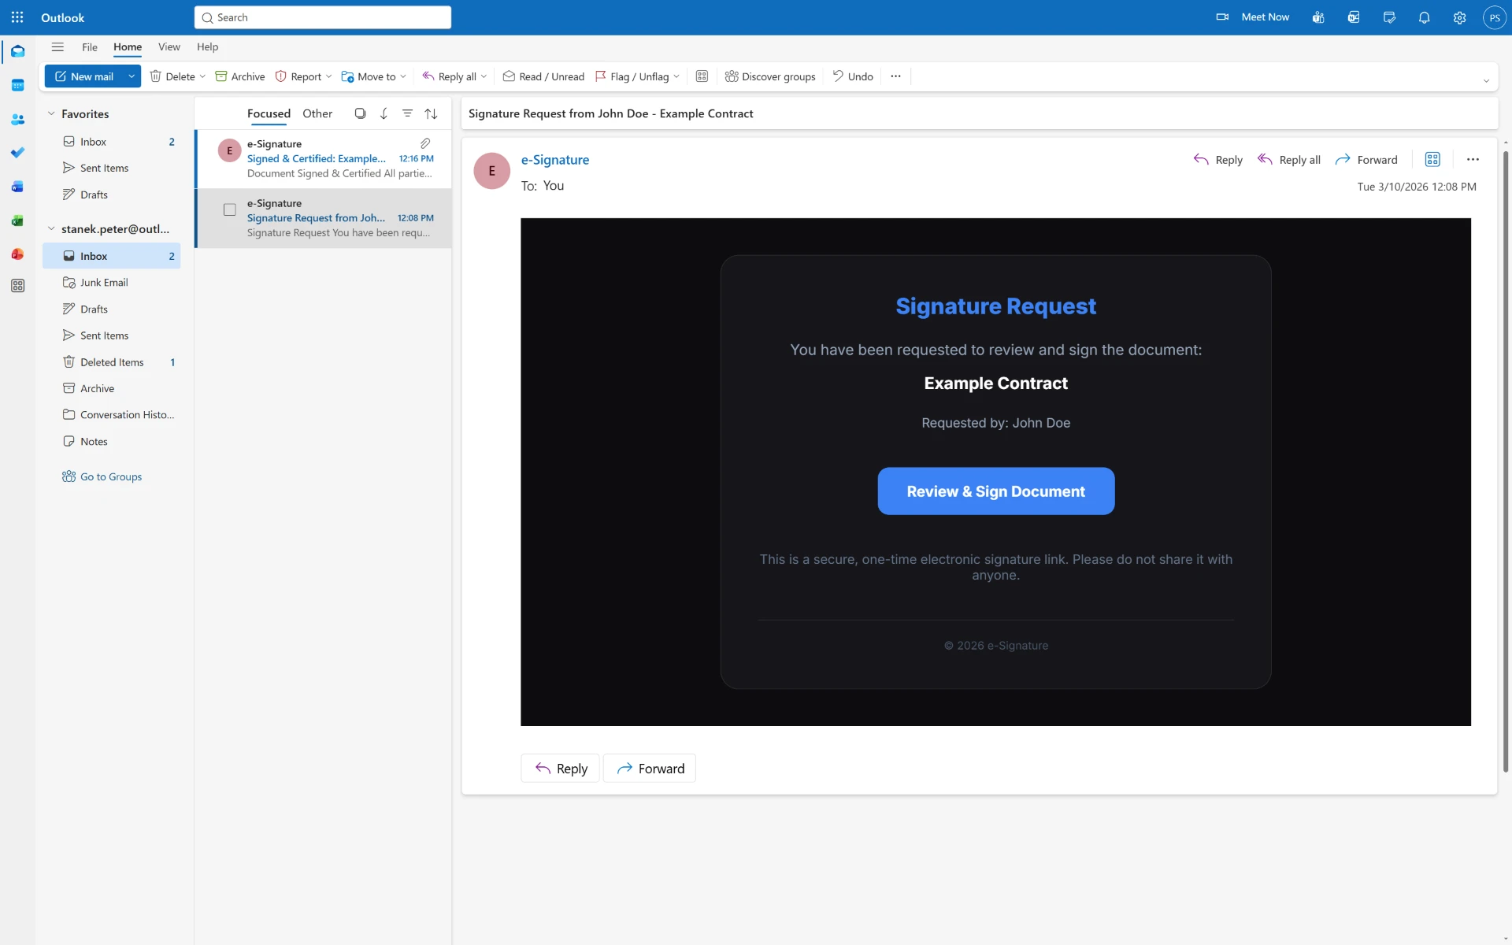Click the Search input box
Viewport: 1512px width, 945px height.
coord(323,17)
